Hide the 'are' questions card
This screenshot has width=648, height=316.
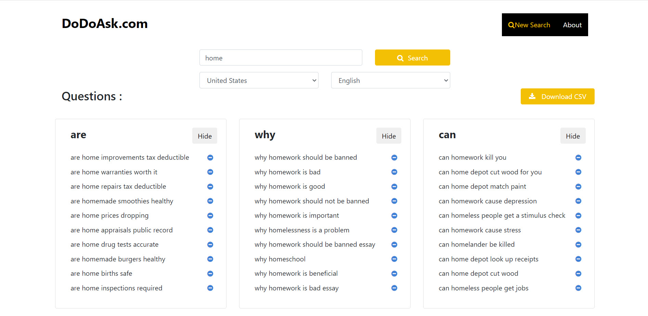click(x=205, y=136)
